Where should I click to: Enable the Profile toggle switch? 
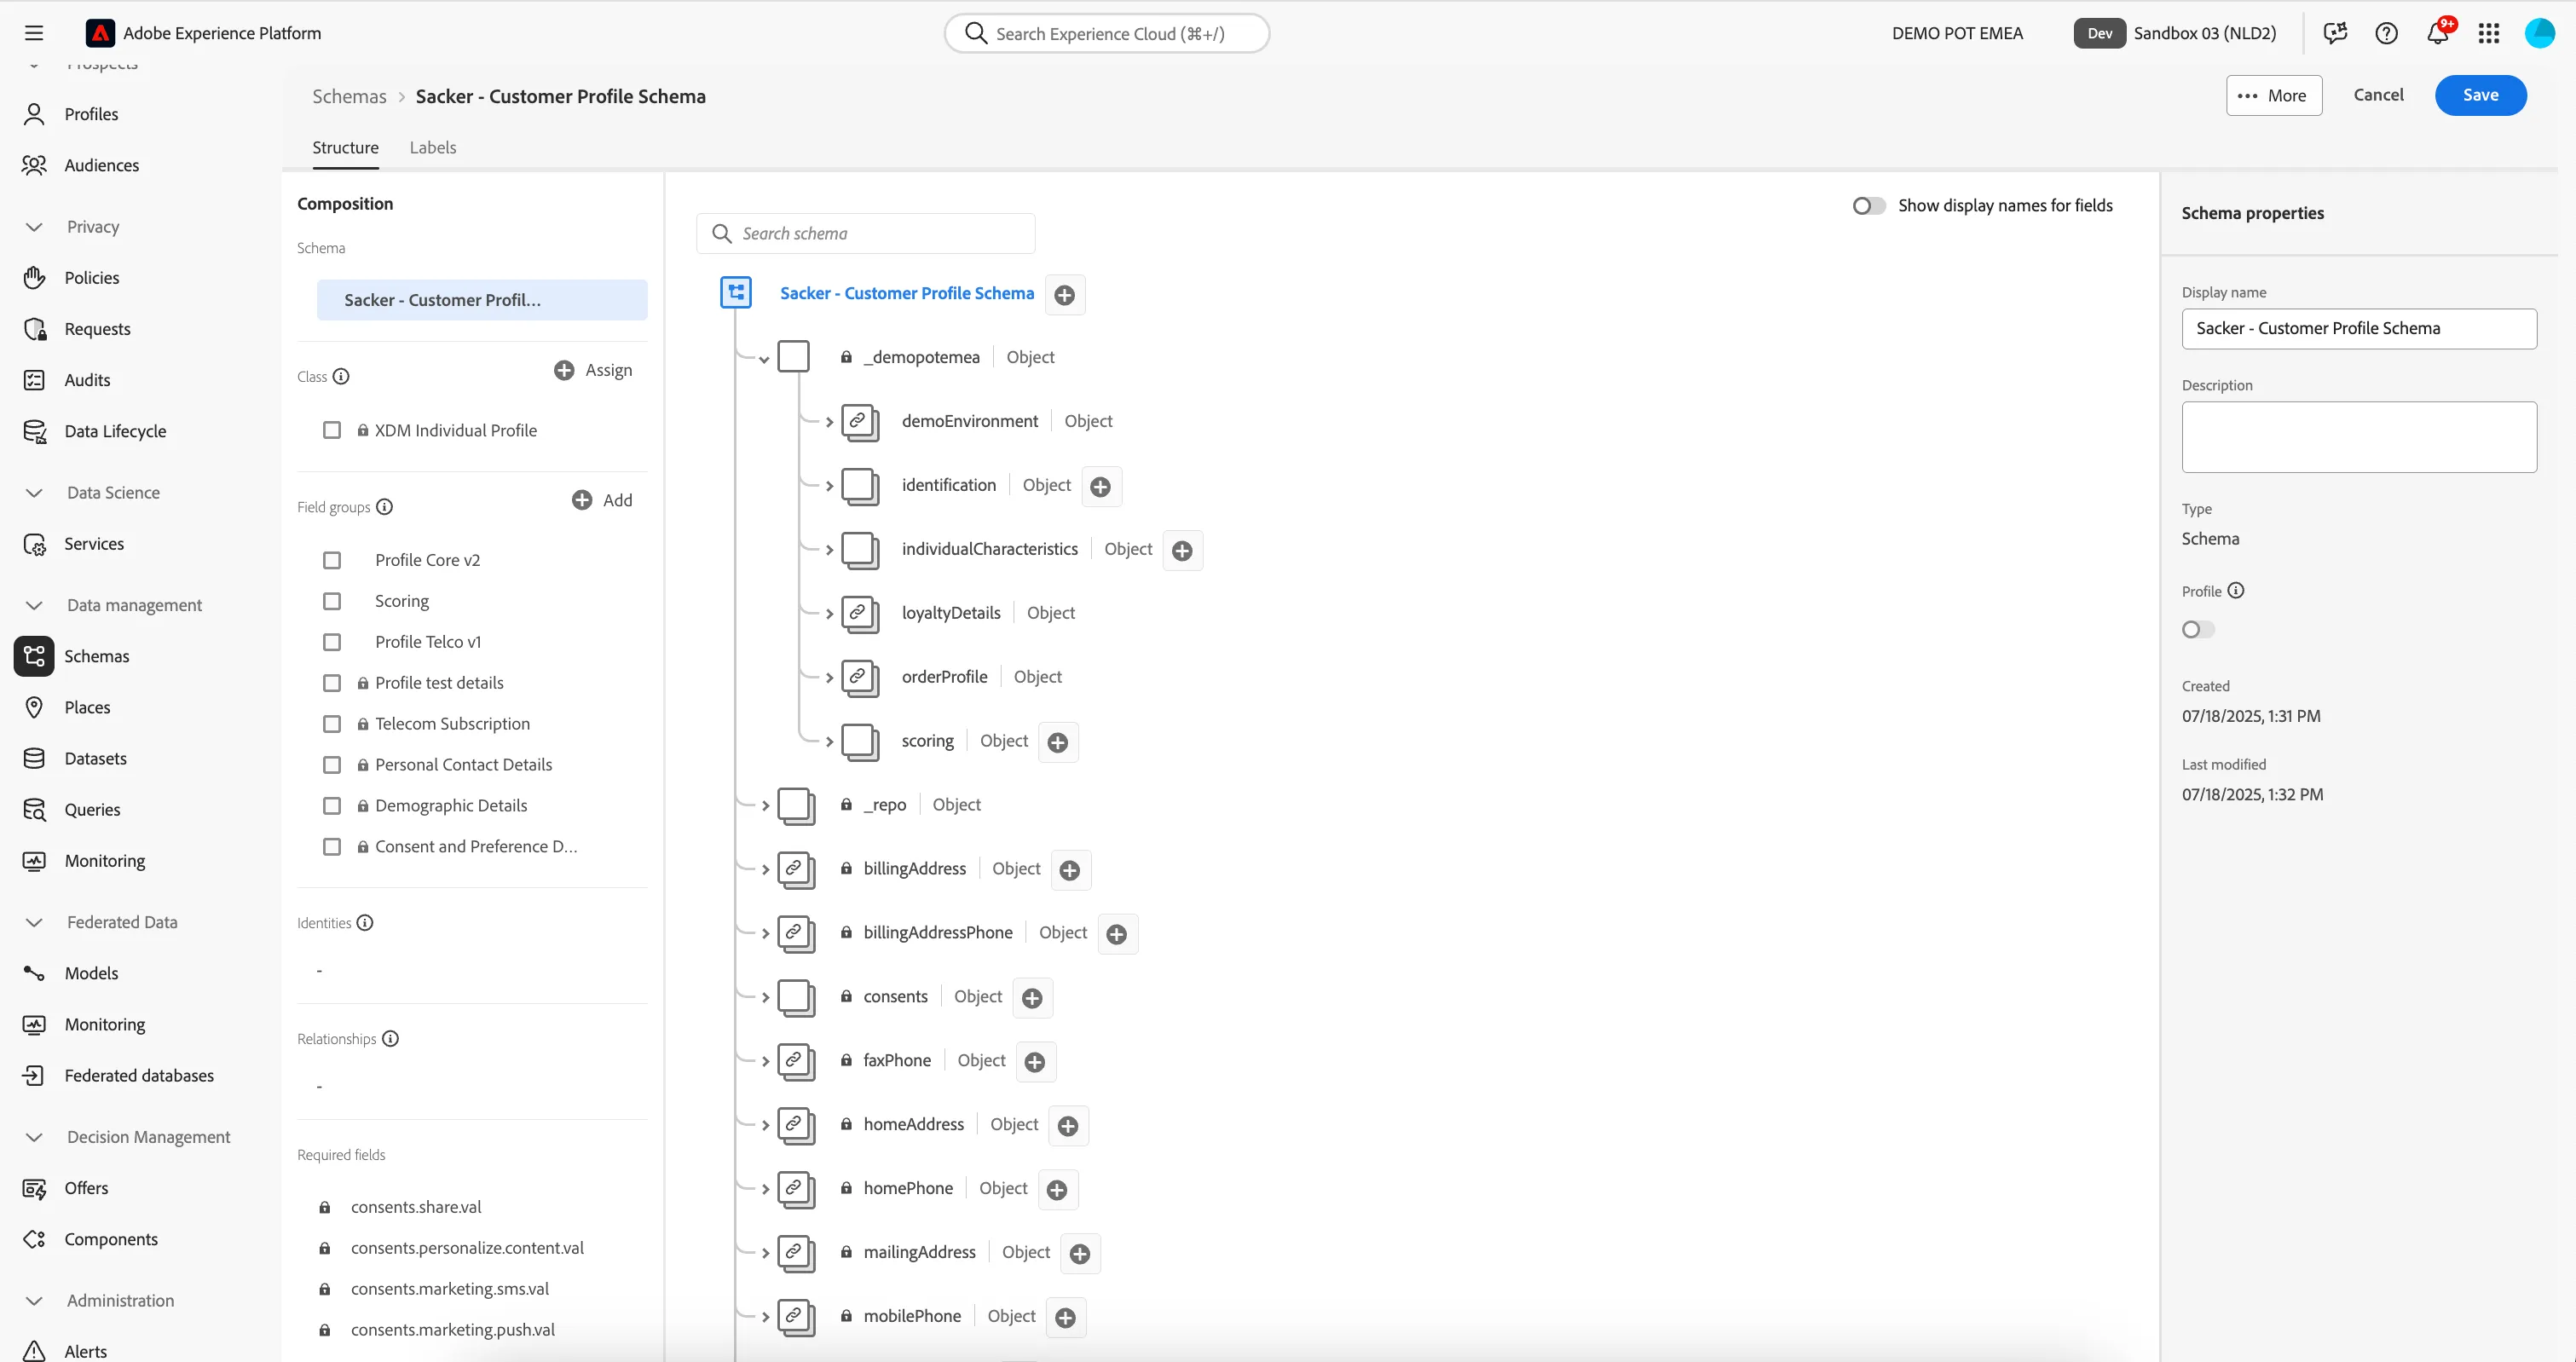[2198, 630]
